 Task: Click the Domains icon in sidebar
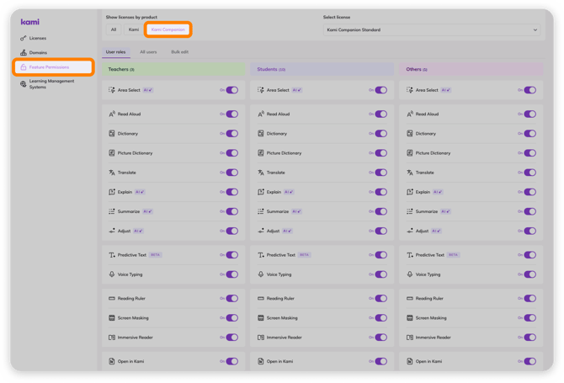(24, 52)
